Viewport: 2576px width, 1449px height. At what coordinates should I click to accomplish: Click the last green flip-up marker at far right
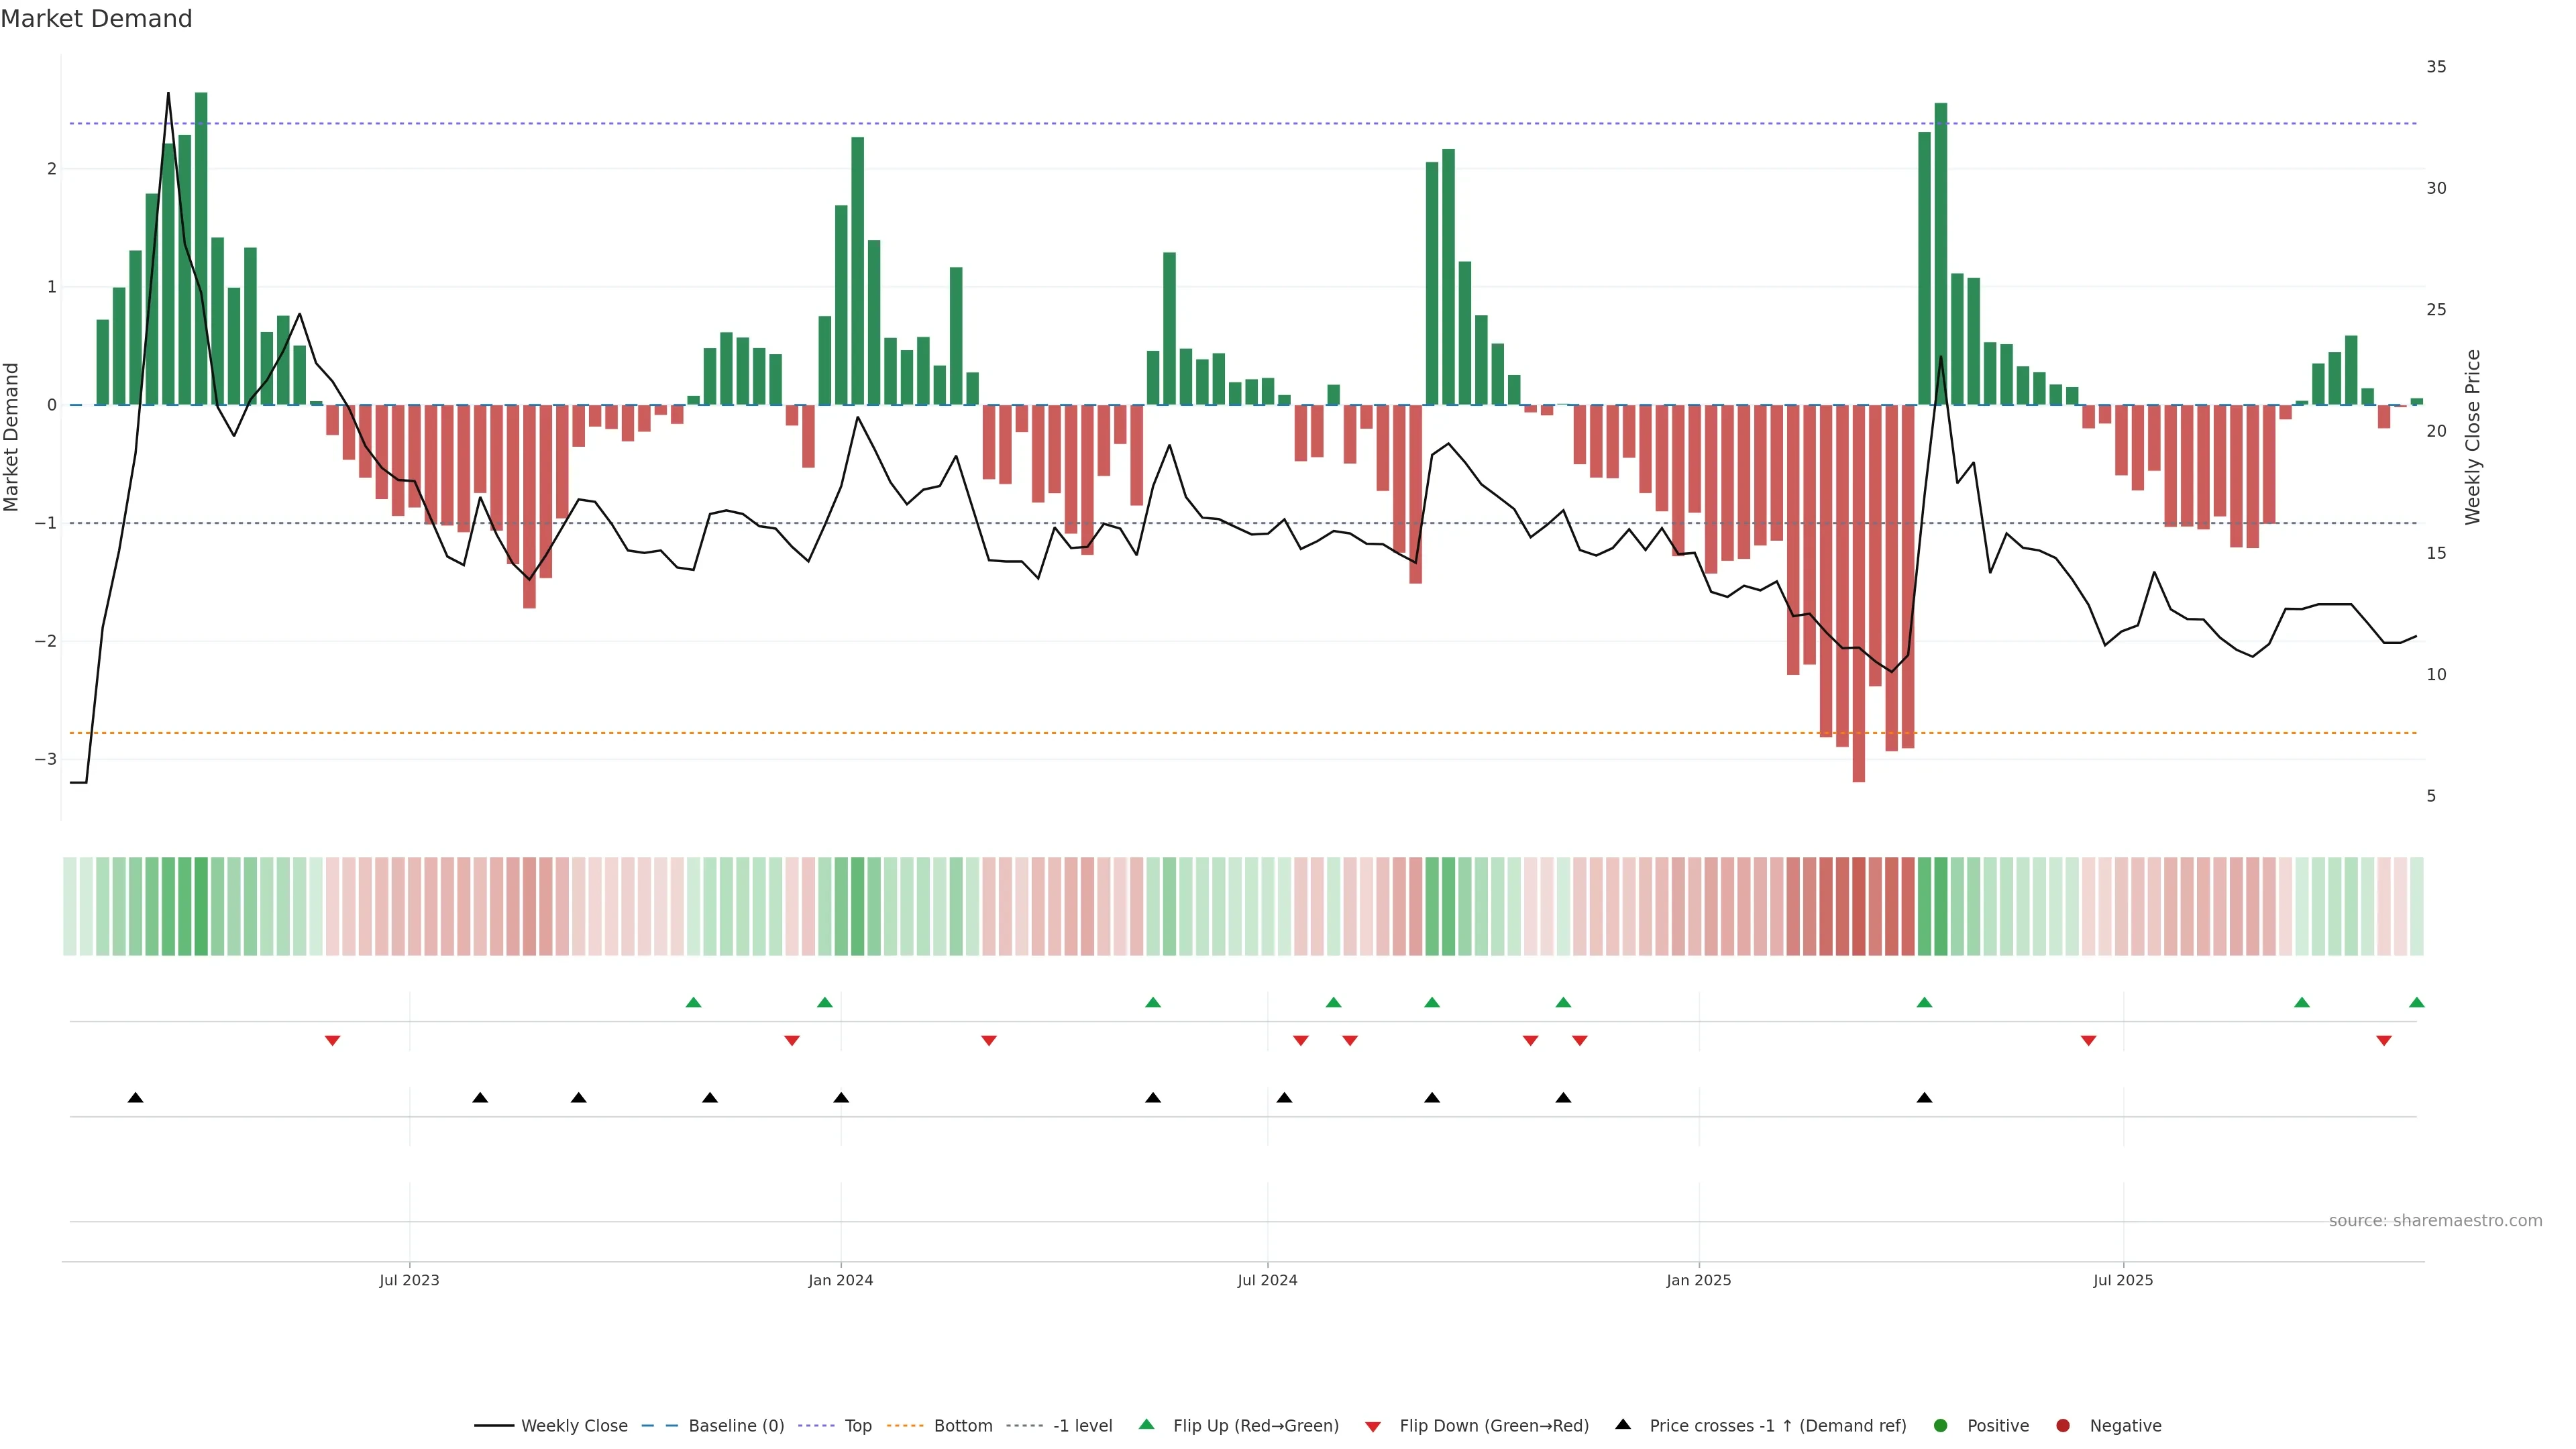point(2416,1002)
